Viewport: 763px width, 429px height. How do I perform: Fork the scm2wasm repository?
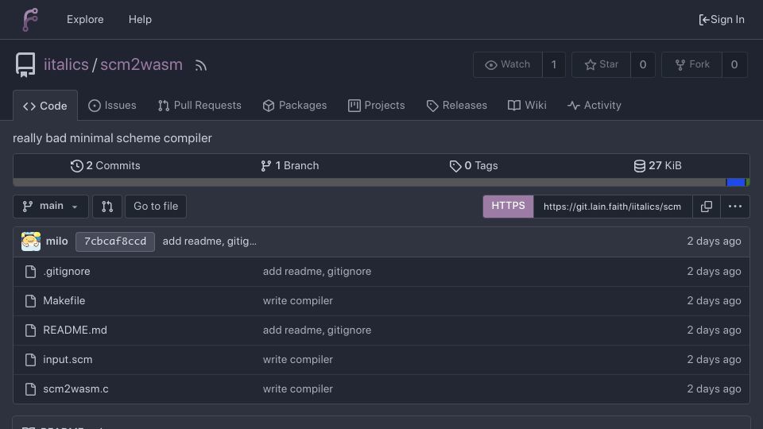tap(692, 64)
